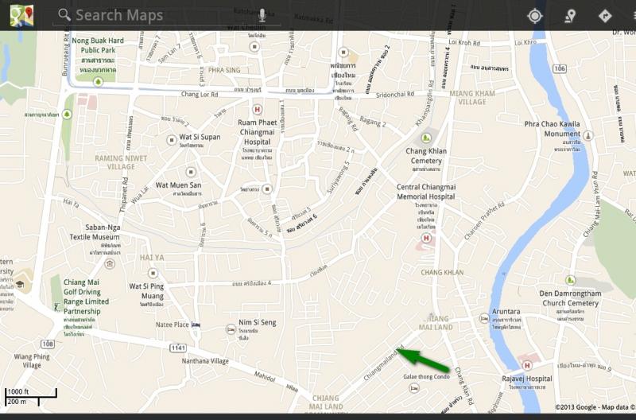
Task: Activate the voice search microphone icon
Action: [x=262, y=15]
